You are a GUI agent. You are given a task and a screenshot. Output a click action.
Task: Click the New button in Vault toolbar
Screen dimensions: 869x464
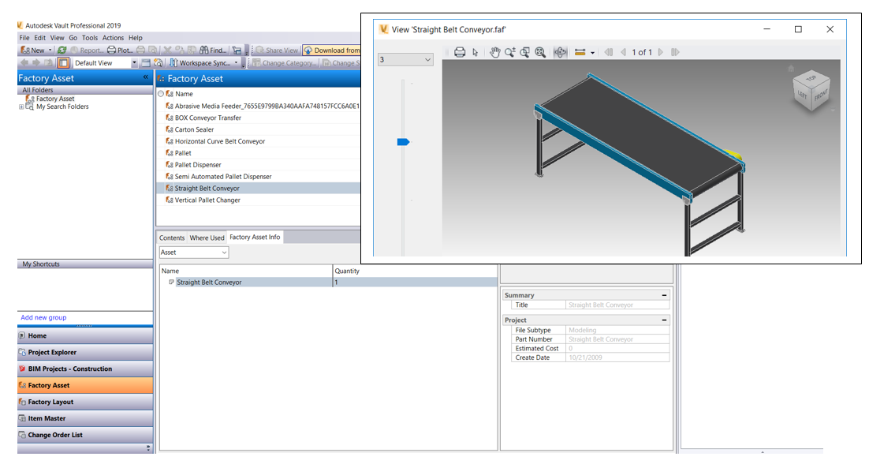(x=32, y=50)
